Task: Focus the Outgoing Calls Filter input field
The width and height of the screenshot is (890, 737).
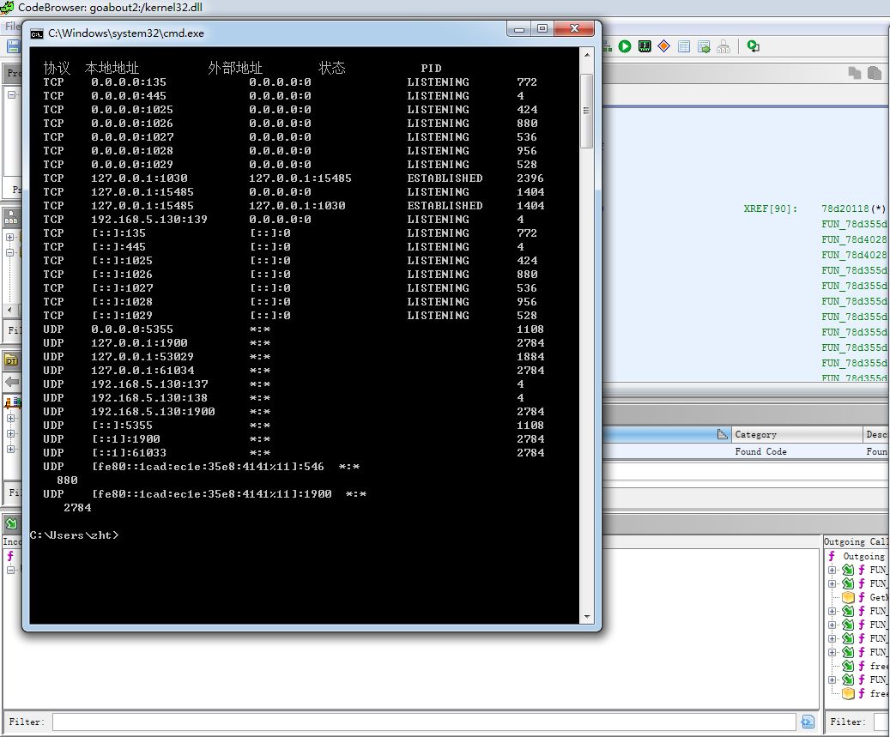Action: (x=881, y=722)
